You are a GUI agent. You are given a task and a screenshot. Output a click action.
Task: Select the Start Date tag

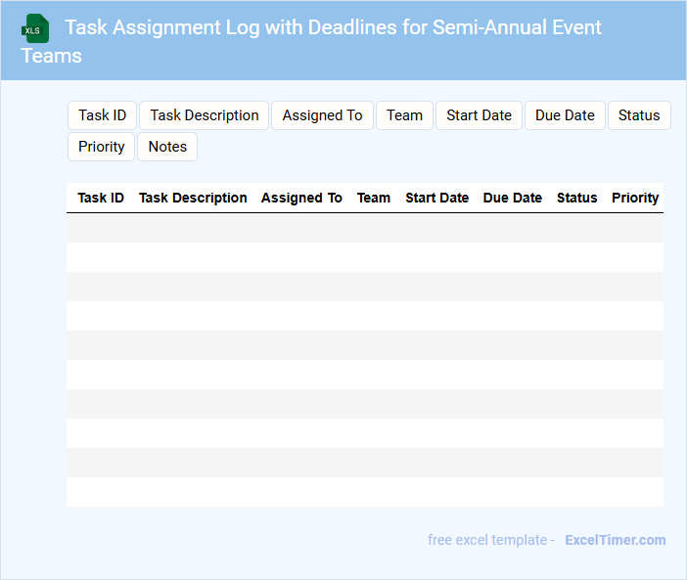[479, 115]
